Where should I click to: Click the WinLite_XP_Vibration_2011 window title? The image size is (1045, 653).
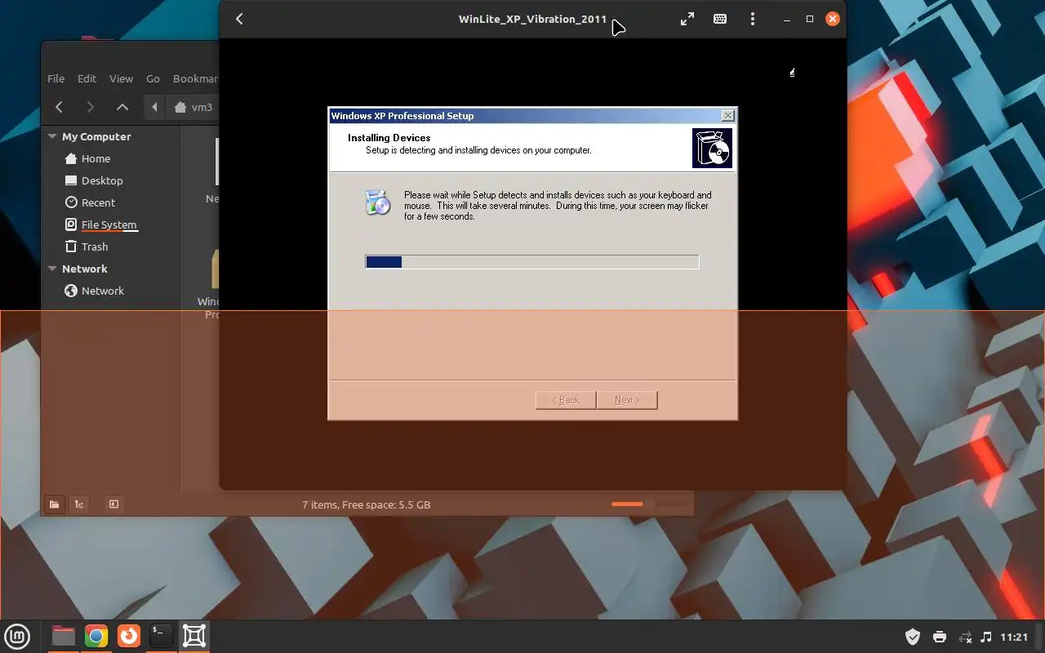pos(532,19)
